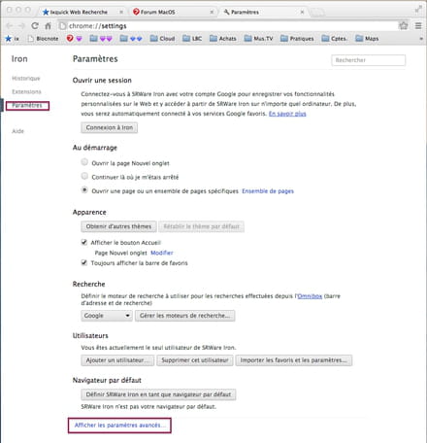Toggle 'Toujours afficher la barre de favoris' checkbox
Viewport: 427px width, 443px height.
click(84, 262)
